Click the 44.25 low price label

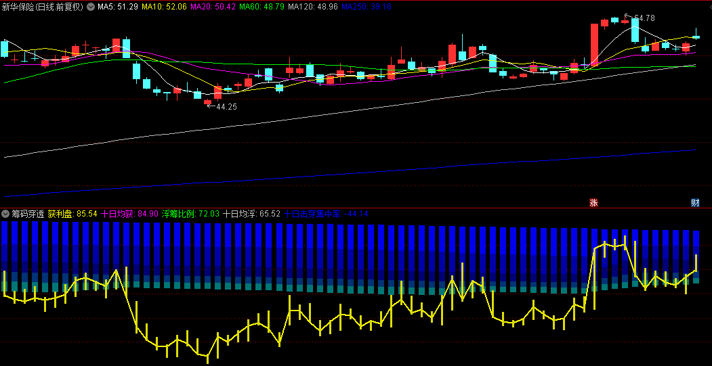point(226,107)
